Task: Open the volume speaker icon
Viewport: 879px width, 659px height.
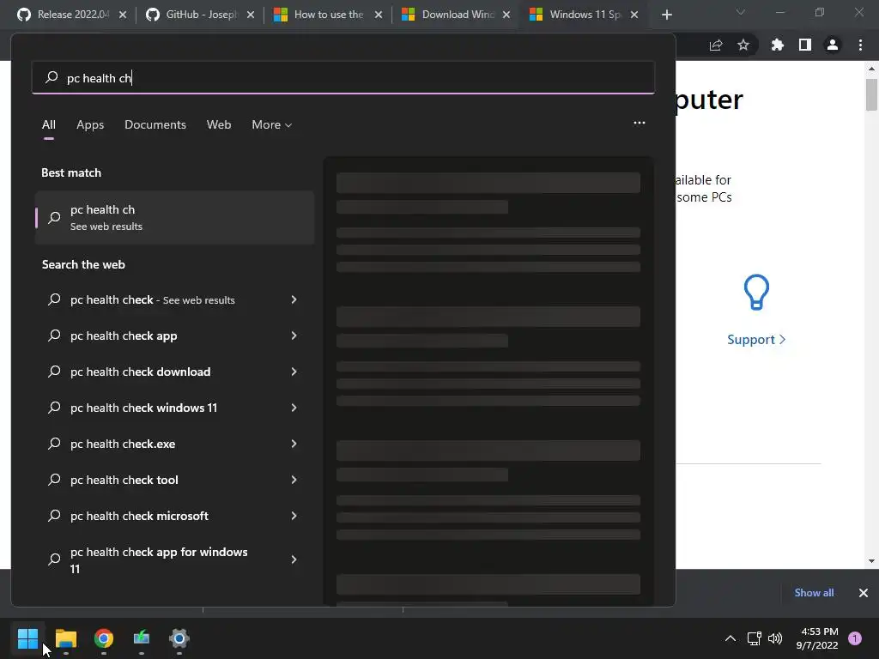Action: [x=775, y=638]
